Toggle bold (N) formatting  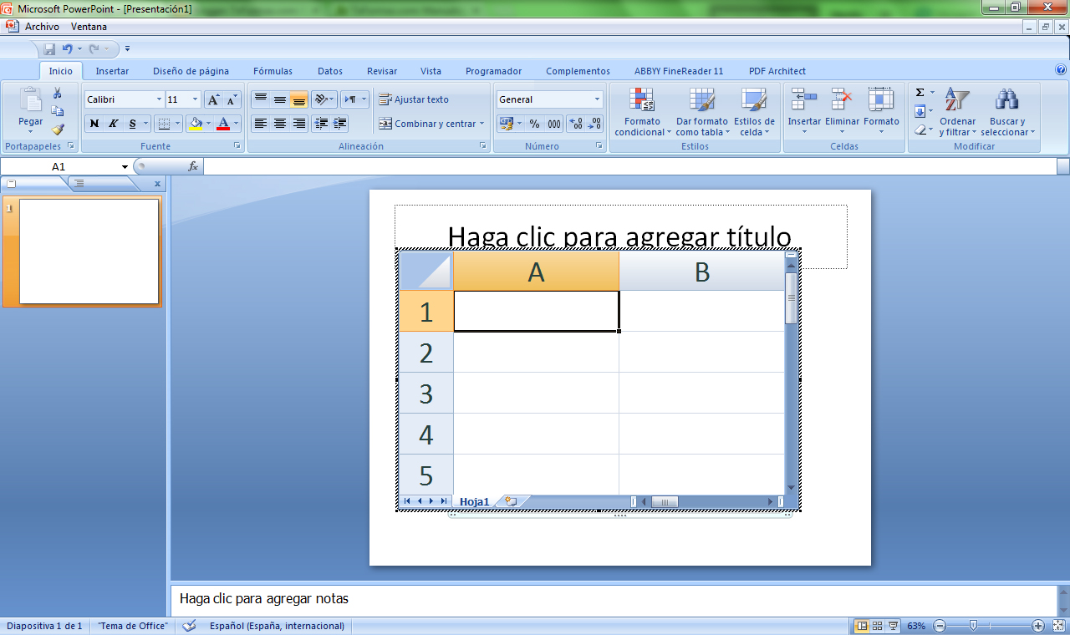pos(94,124)
